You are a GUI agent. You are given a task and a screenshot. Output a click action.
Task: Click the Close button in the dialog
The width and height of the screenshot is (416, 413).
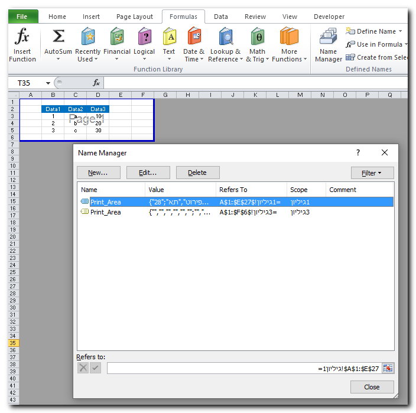point(372,387)
